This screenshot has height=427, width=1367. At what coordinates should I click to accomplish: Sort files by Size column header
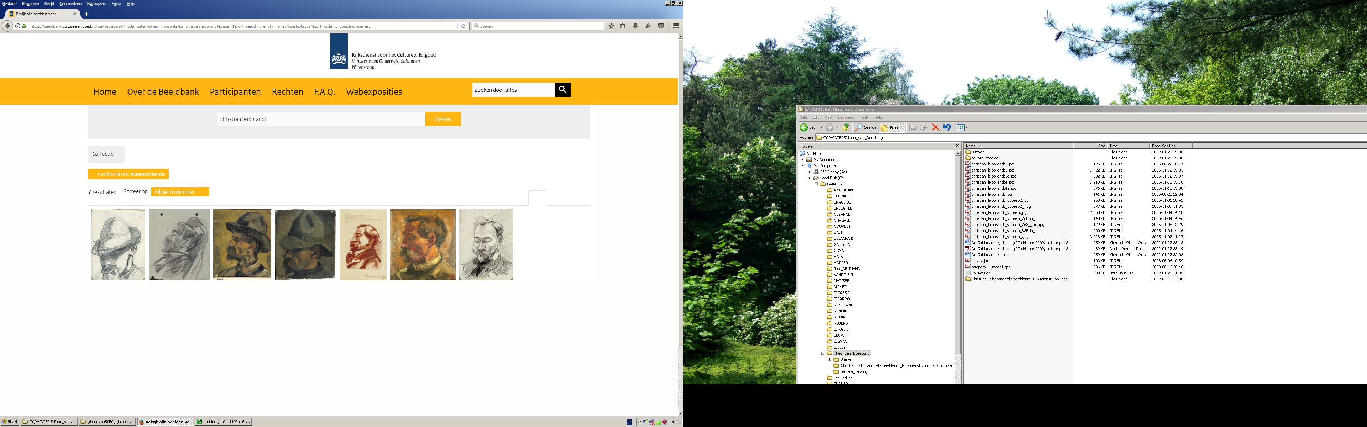click(1090, 146)
